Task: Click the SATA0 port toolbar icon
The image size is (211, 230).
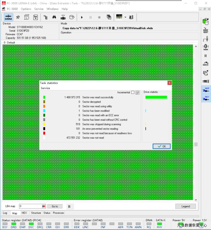Action: [8, 17]
